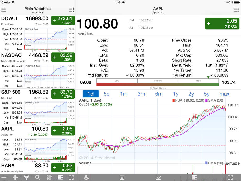The image size is (241, 181).
Task: Tap the 52 week range color bar
Action: coord(157,84)
